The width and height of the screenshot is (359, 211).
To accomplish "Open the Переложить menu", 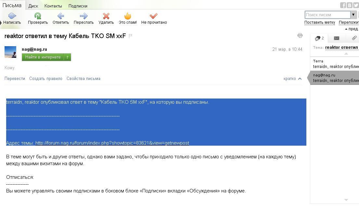I will pyautogui.click(x=349, y=22).
